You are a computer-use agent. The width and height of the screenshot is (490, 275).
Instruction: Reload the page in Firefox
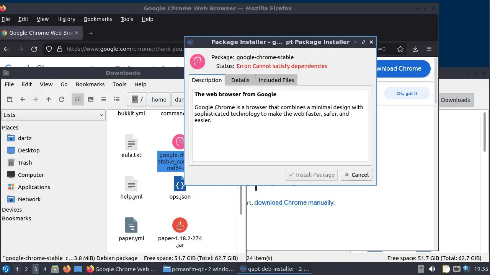34,49
